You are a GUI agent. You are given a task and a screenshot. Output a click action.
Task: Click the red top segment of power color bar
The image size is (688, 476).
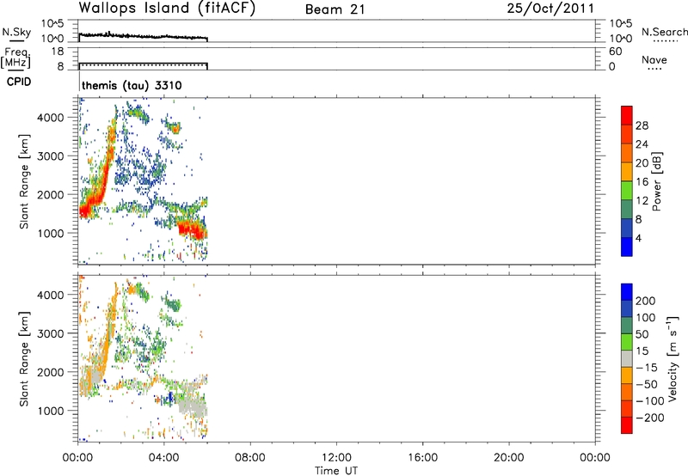pyautogui.click(x=627, y=116)
